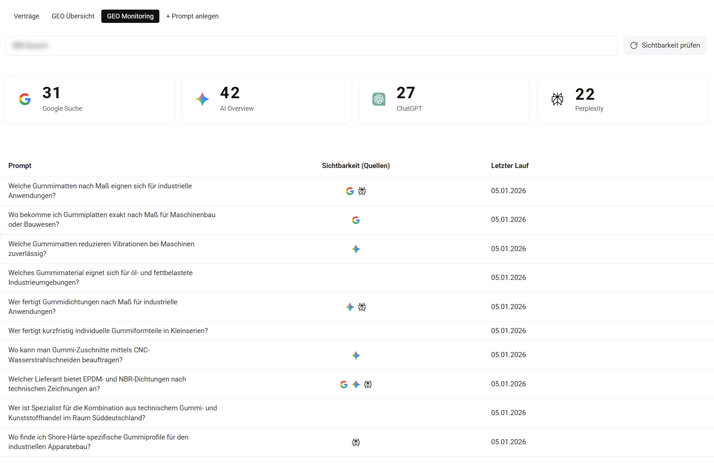Click the Sichtbarkeit (Quellen) column header

pos(356,166)
